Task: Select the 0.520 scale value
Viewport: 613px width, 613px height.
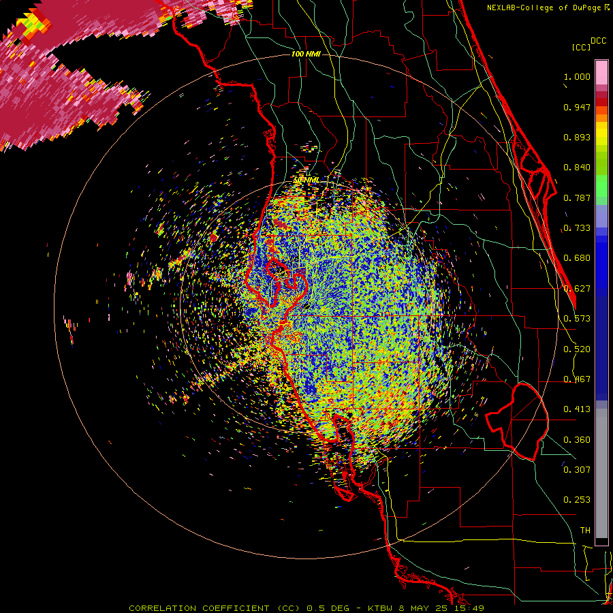Action: tap(577, 349)
